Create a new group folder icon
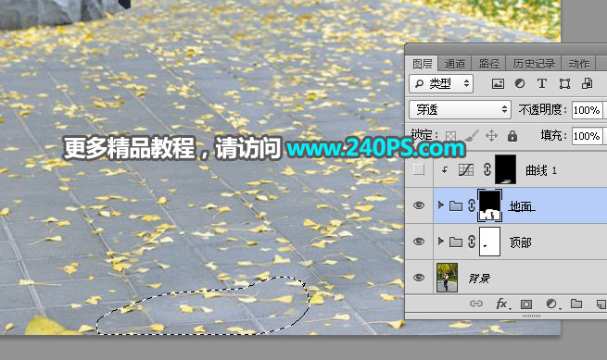Screen dimensions: 607x360 point(576,304)
